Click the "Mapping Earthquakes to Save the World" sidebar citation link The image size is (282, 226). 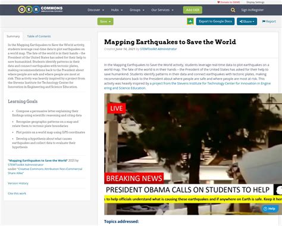click(x=37, y=160)
